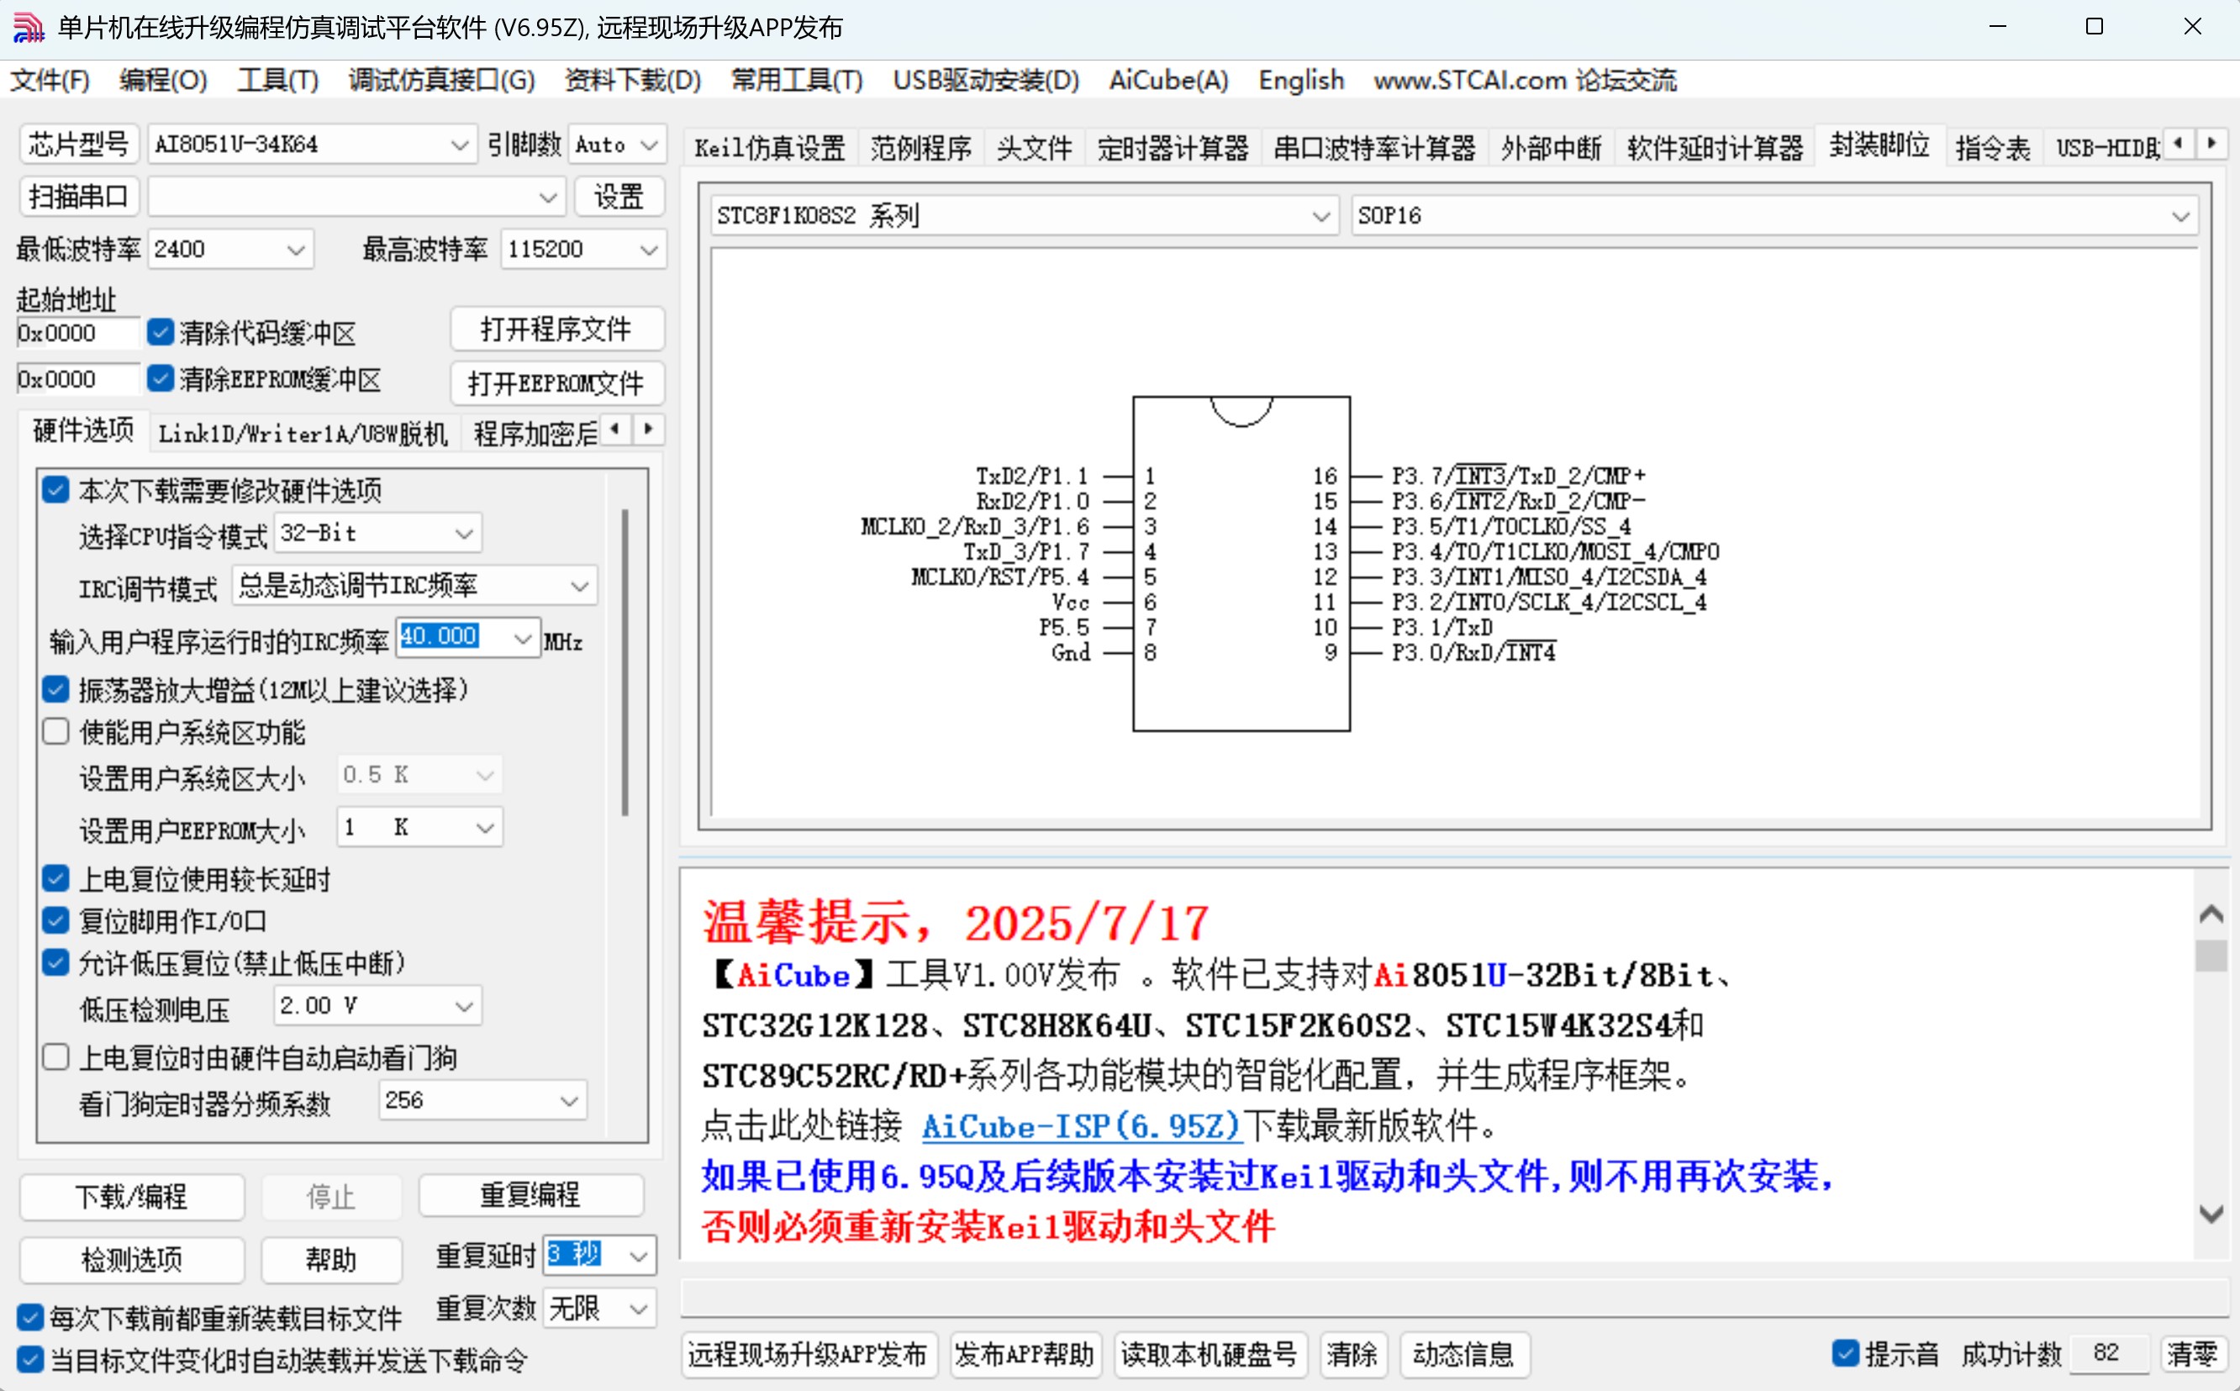Open watchdog divider 256 dropdown

click(483, 1100)
